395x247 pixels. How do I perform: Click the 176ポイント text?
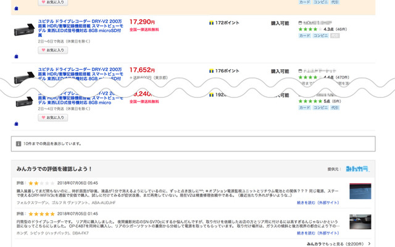click(227, 71)
